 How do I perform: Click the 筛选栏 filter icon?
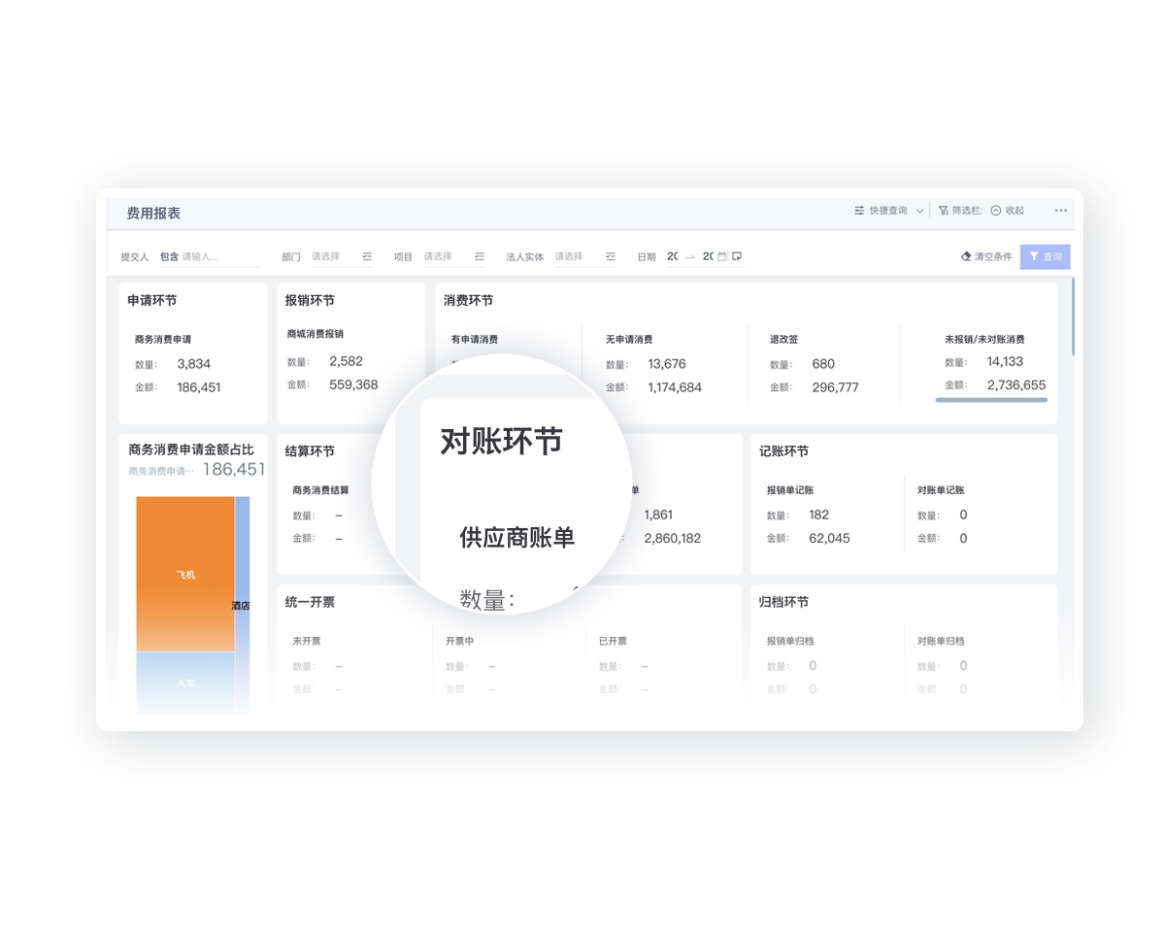(x=944, y=211)
